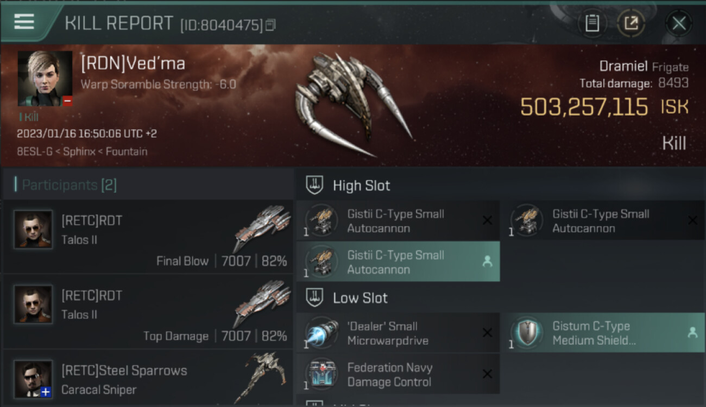Click the Low Slot section icon

pos(314,297)
